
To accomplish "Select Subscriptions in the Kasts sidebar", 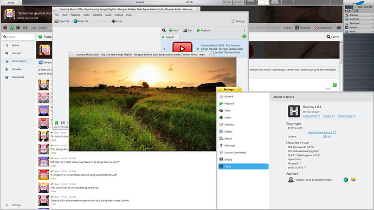I will (18, 61).
